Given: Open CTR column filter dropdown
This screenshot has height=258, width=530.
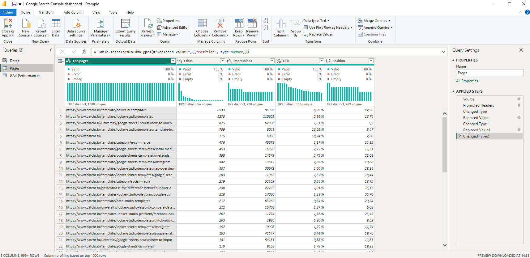Looking at the screenshot, I should (322, 61).
